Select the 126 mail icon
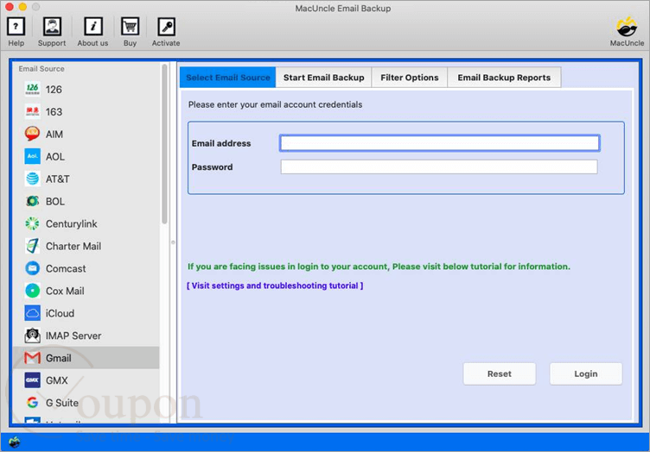The image size is (650, 452). (x=32, y=89)
